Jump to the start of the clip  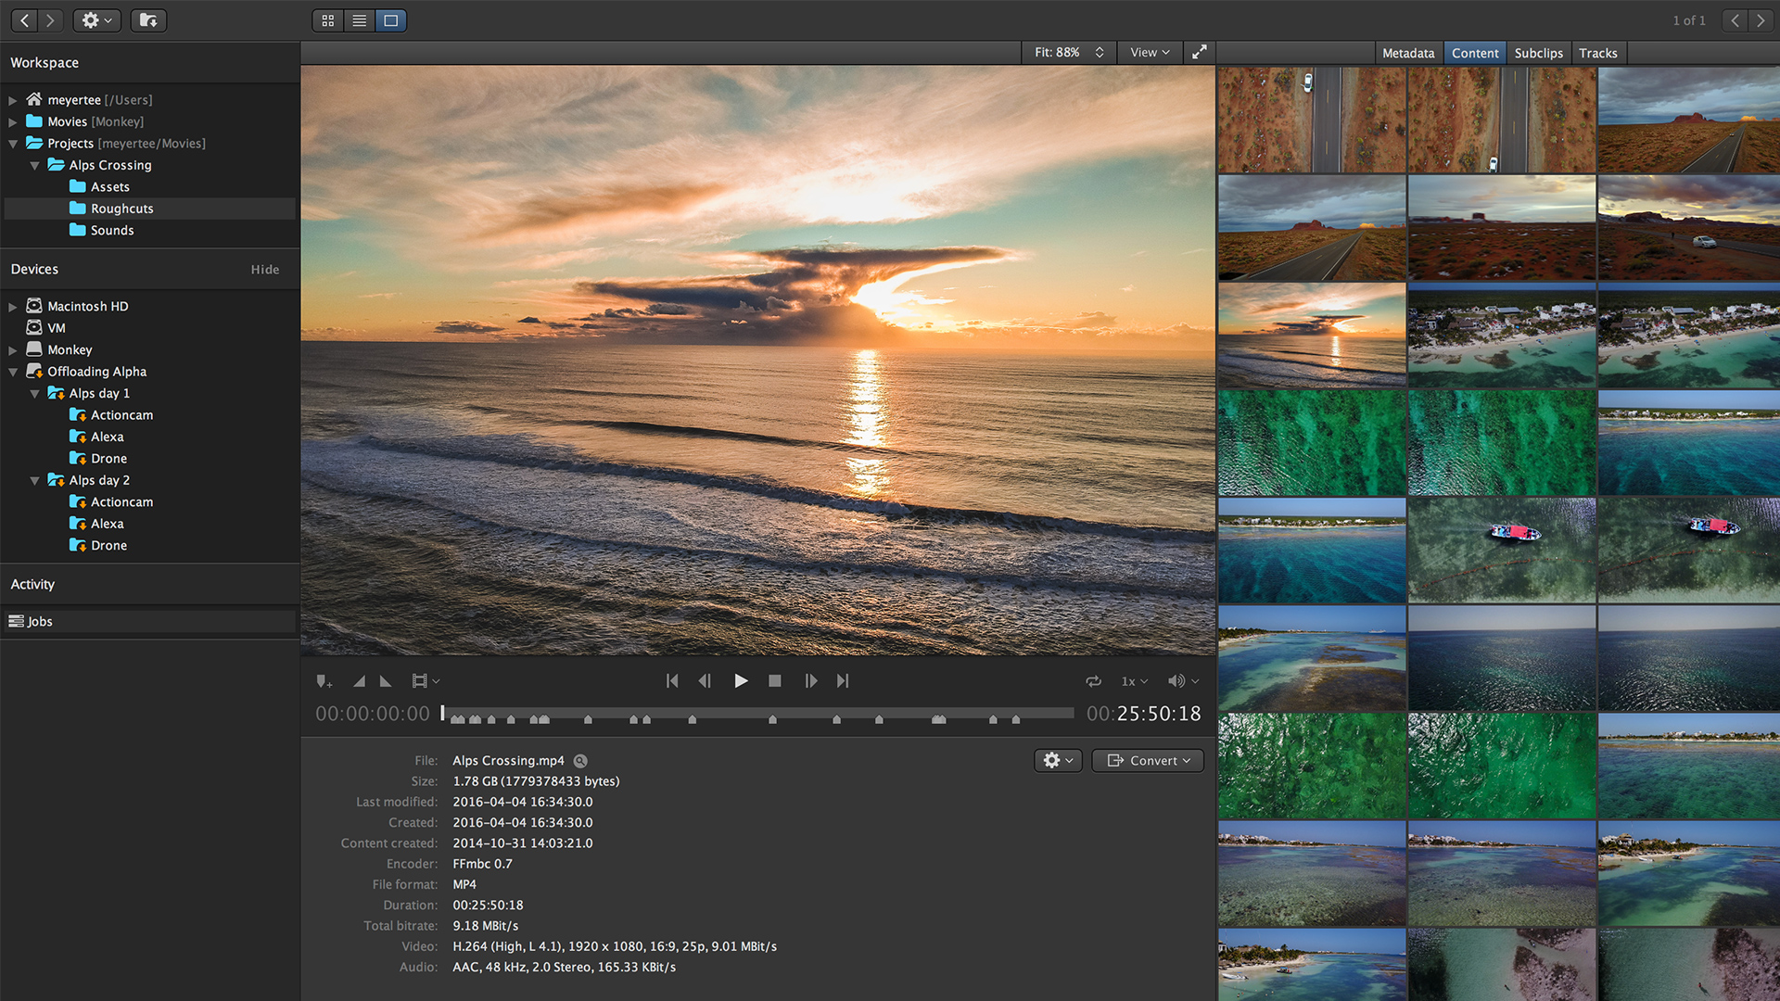tap(672, 681)
